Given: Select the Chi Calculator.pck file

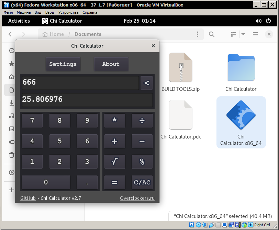Looking at the screenshot, I should tap(181, 120).
